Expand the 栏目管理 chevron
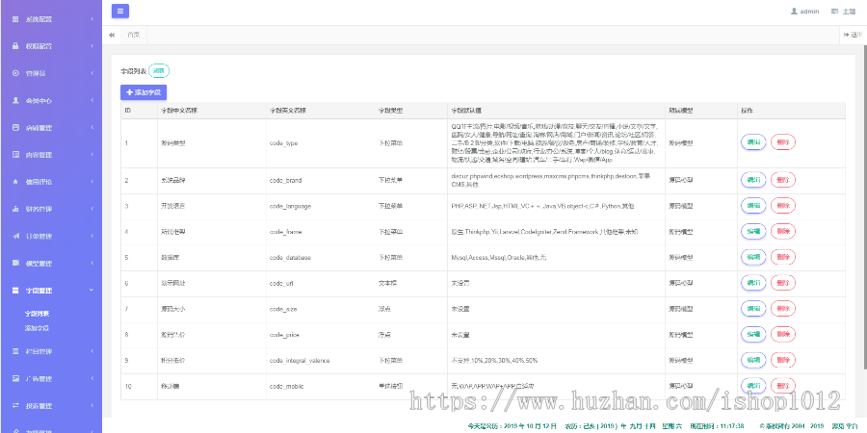This screenshot has height=433, width=867. [92, 351]
